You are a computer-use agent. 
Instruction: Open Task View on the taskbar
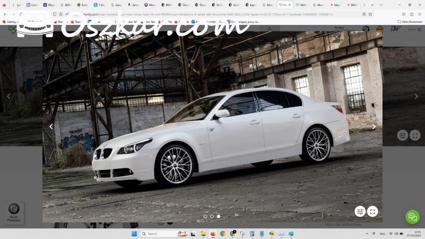click(x=193, y=234)
